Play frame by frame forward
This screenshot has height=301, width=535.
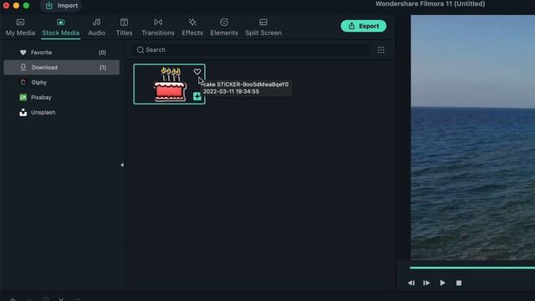426,283
